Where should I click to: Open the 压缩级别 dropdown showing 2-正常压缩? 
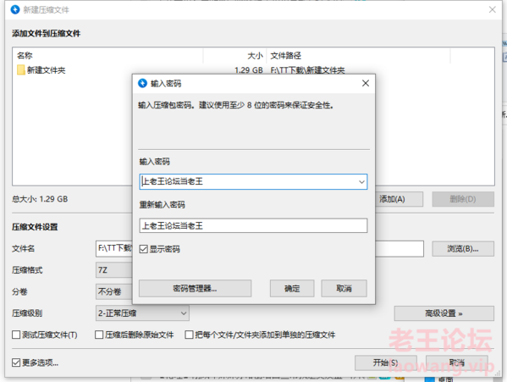(142, 313)
